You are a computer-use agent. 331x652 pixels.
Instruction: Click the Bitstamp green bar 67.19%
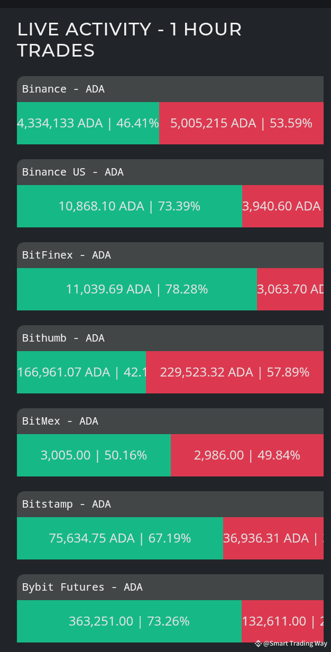tap(120, 538)
